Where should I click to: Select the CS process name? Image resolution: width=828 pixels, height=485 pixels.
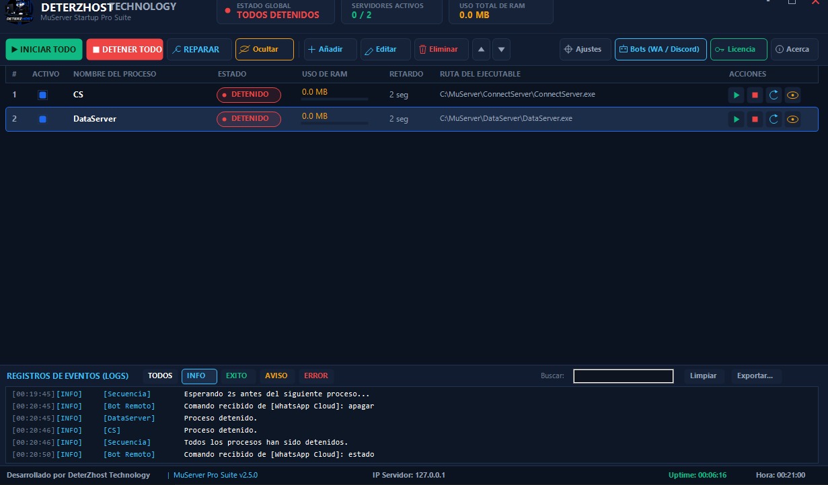78,95
